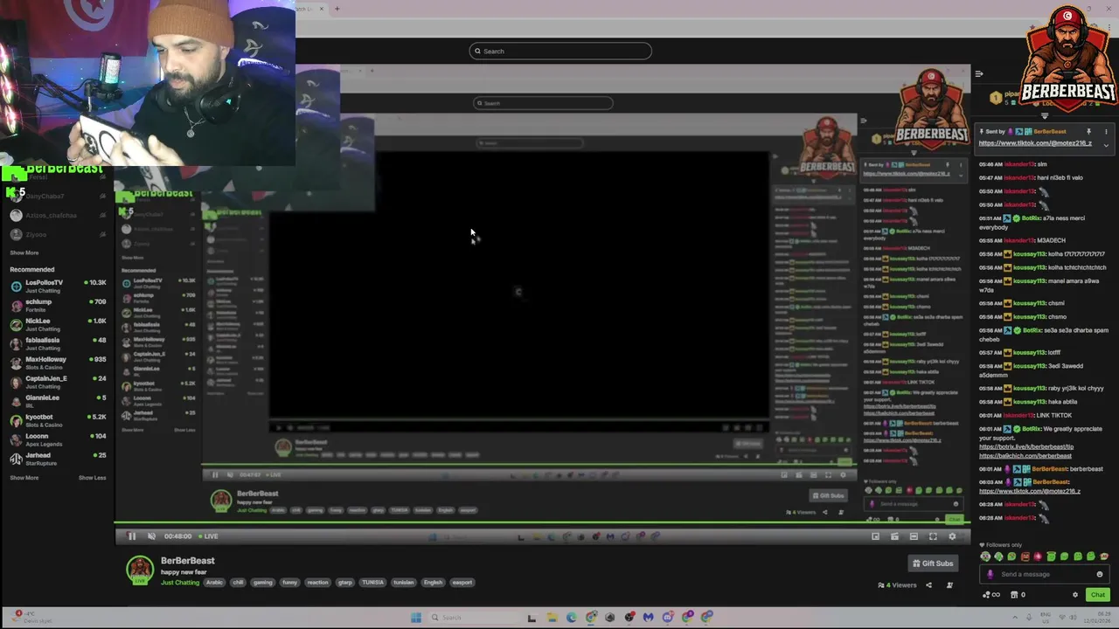Select the TUNISIA tag

tap(373, 583)
